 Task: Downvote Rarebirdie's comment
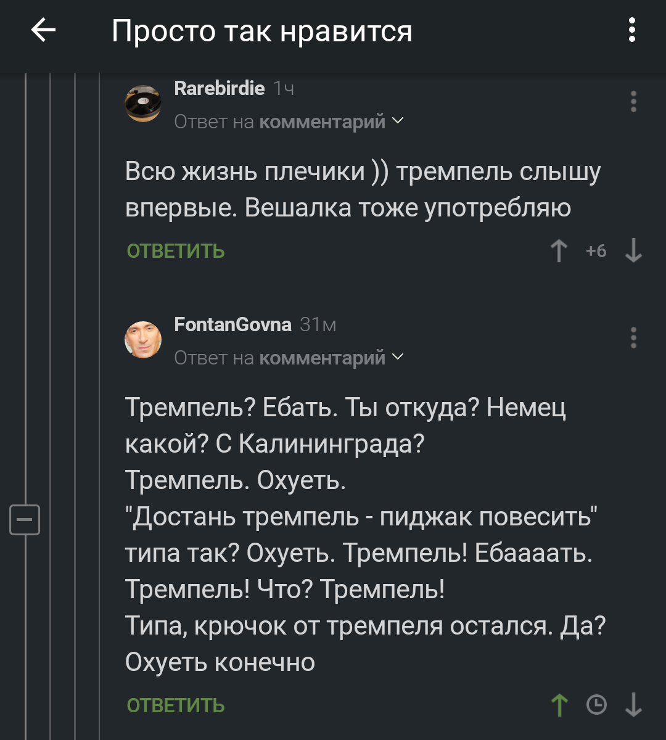(633, 251)
